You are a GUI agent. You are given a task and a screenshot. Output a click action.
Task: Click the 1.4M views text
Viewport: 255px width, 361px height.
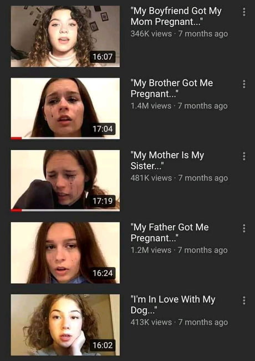[151, 106]
